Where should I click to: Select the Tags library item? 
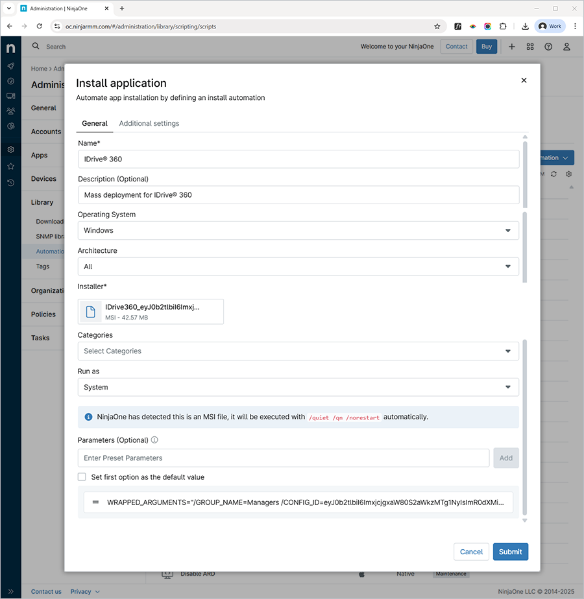tap(42, 266)
